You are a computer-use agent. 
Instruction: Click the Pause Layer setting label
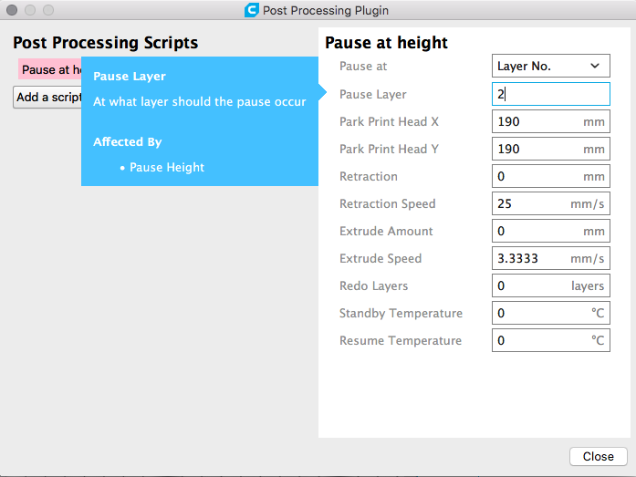[372, 94]
